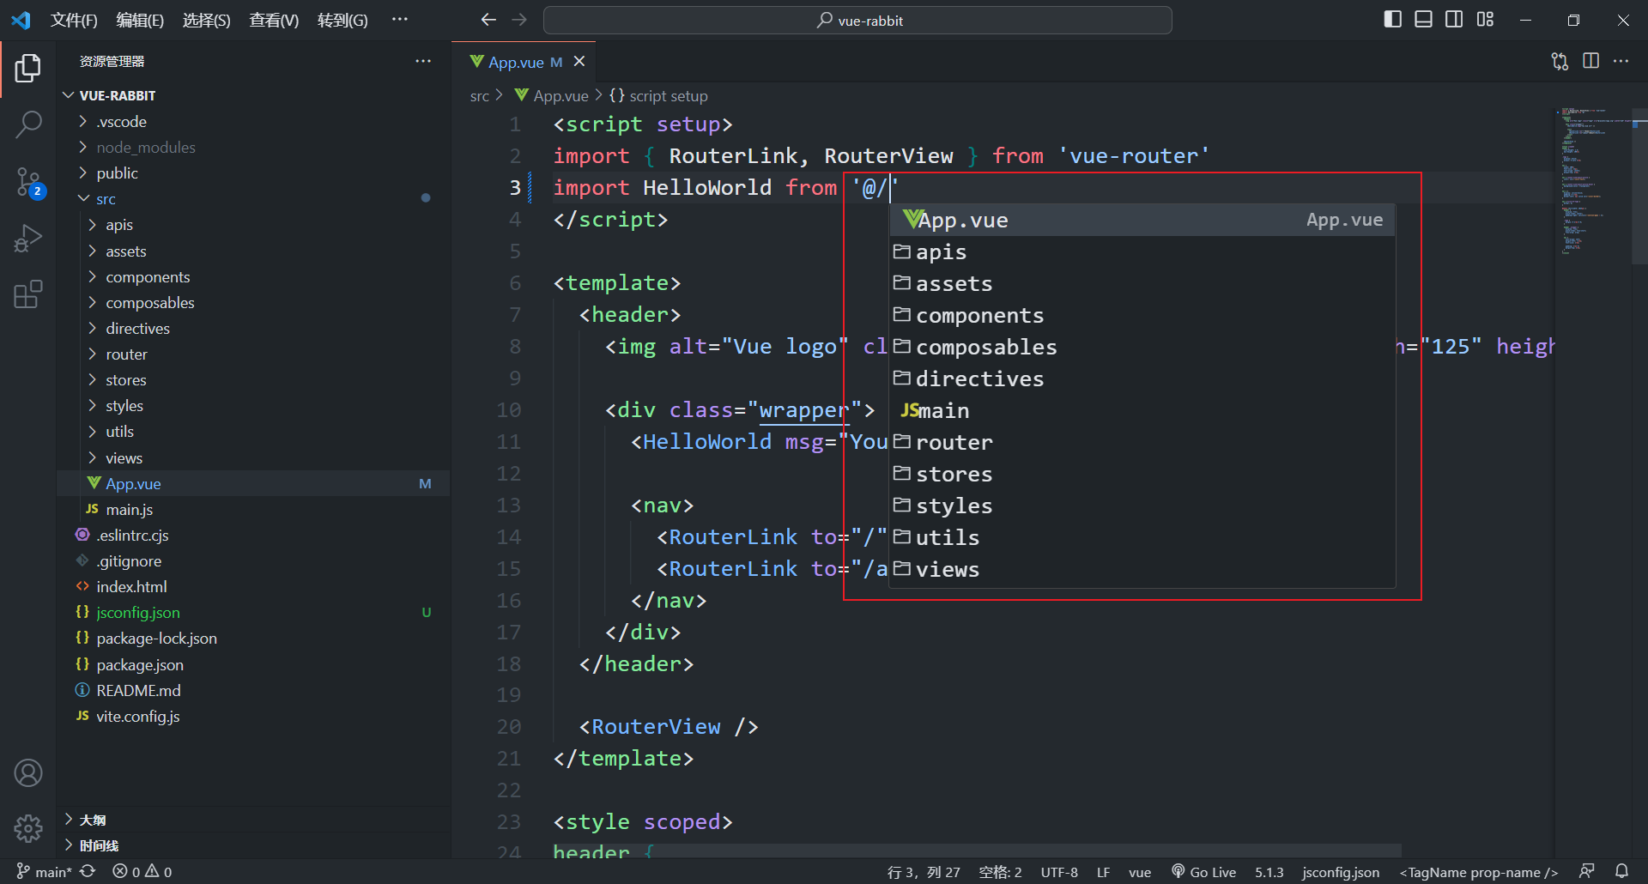Split the editor to the right

(1590, 61)
